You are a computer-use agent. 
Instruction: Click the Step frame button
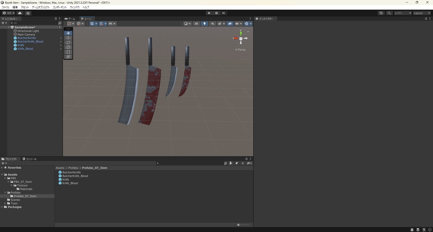(x=224, y=13)
